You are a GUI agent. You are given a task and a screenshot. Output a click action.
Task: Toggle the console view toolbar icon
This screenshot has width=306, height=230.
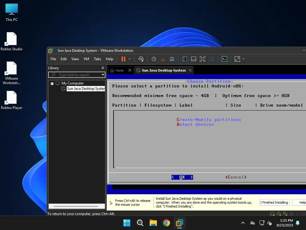(x=224, y=59)
